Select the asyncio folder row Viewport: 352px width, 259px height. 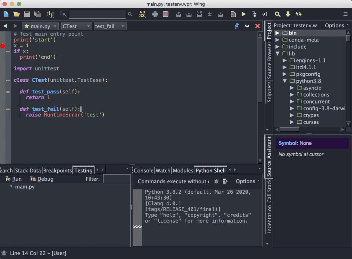310,88
